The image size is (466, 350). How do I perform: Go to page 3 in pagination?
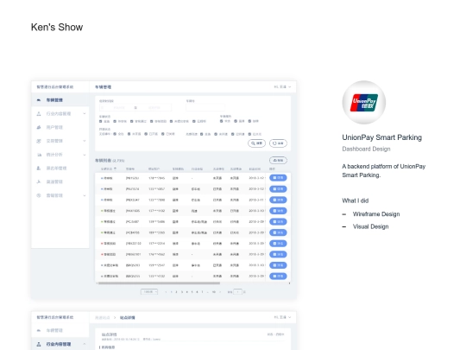pos(181,292)
